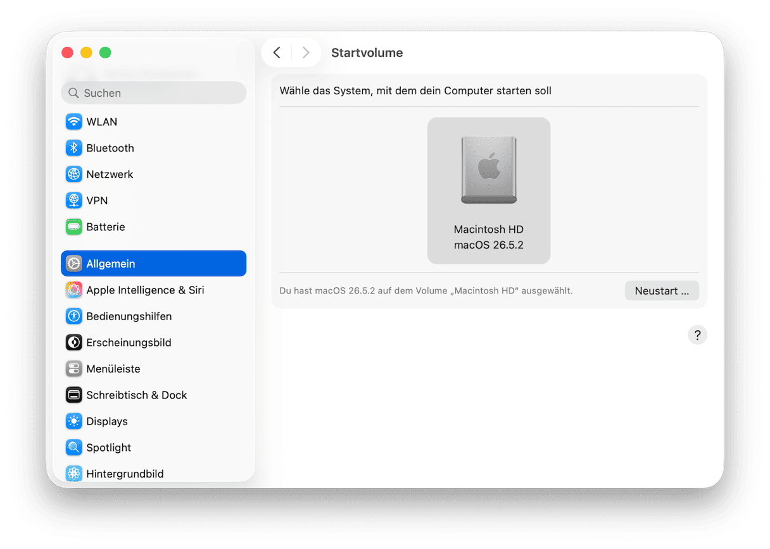Screen dimensions: 770x549
Task: Click into the Suchen search field
Action: [154, 93]
